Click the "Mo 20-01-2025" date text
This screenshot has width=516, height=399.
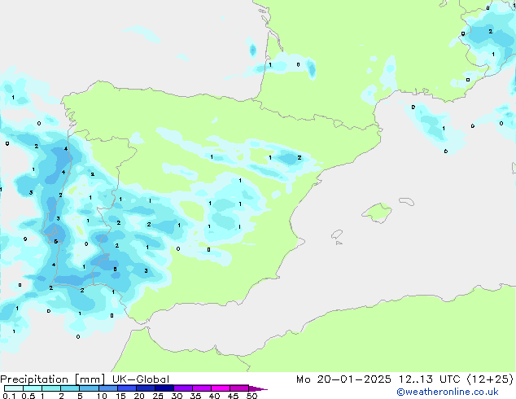pos(343,379)
